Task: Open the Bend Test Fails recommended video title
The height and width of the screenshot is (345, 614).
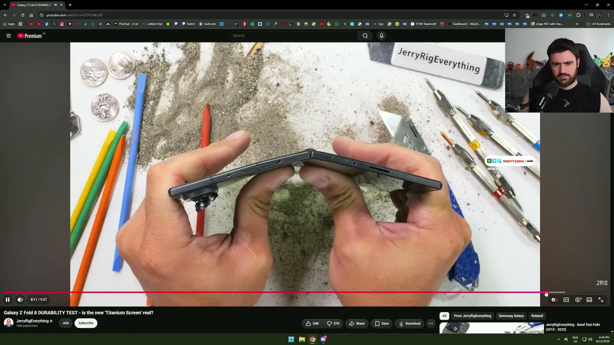Action: click(x=573, y=327)
